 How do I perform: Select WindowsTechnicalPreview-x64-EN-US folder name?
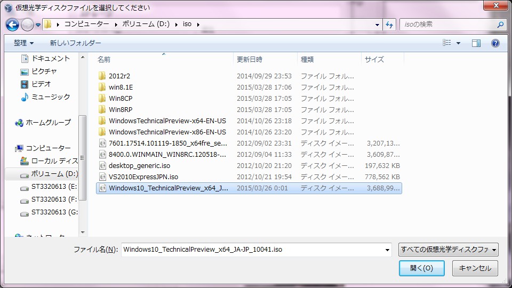[167, 121]
